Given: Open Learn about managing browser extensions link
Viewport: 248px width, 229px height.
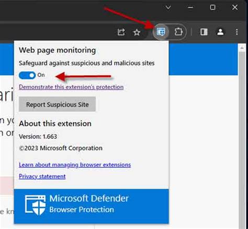Looking at the screenshot, I should coord(75,165).
